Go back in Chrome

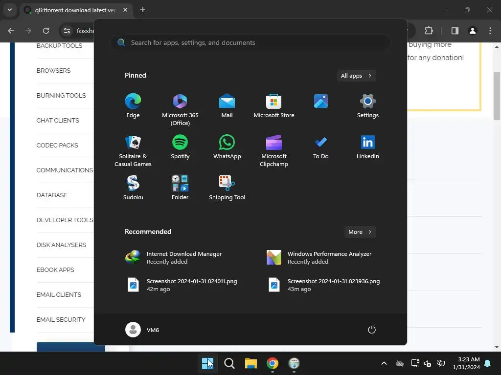pyautogui.click(x=11, y=31)
